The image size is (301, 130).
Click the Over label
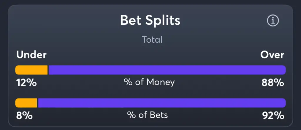pyautogui.click(x=272, y=55)
